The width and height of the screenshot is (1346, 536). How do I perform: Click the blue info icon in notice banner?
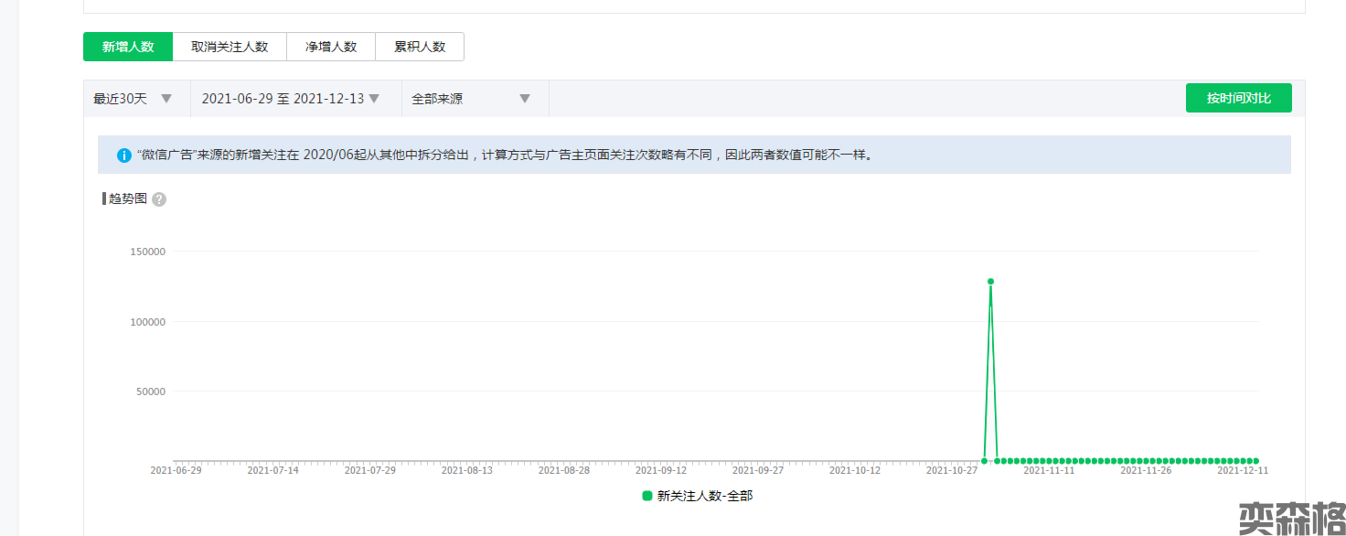pyautogui.click(x=124, y=155)
